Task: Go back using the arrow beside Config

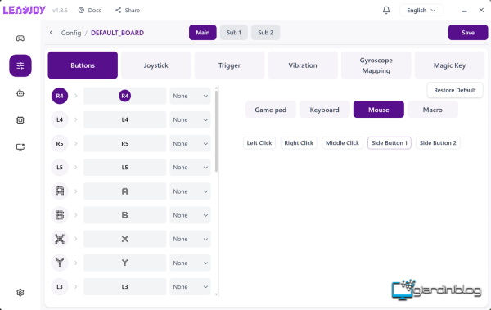Action: coord(51,32)
